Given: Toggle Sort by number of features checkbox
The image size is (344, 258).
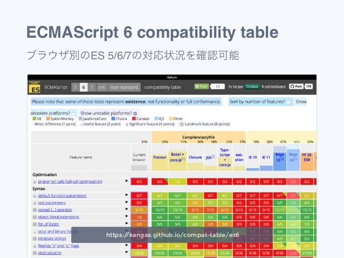Looking at the screenshot, I should click(288, 102).
